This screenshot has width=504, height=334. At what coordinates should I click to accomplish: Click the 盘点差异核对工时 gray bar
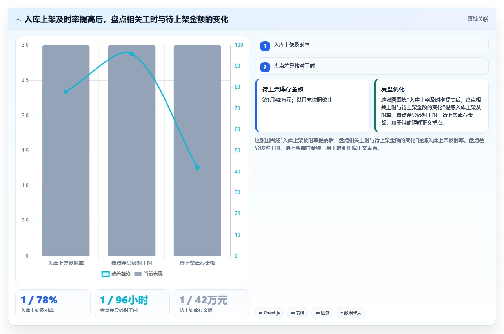click(x=132, y=151)
